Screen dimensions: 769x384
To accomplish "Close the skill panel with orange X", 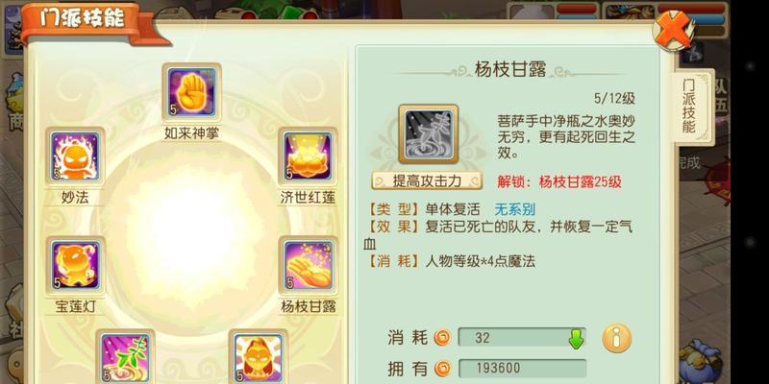I will (673, 30).
